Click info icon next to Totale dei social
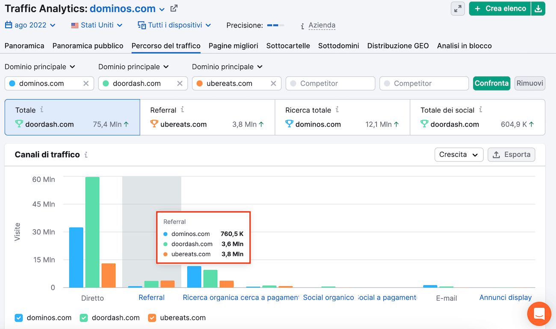Screen dimensions: 556x329 (480, 110)
